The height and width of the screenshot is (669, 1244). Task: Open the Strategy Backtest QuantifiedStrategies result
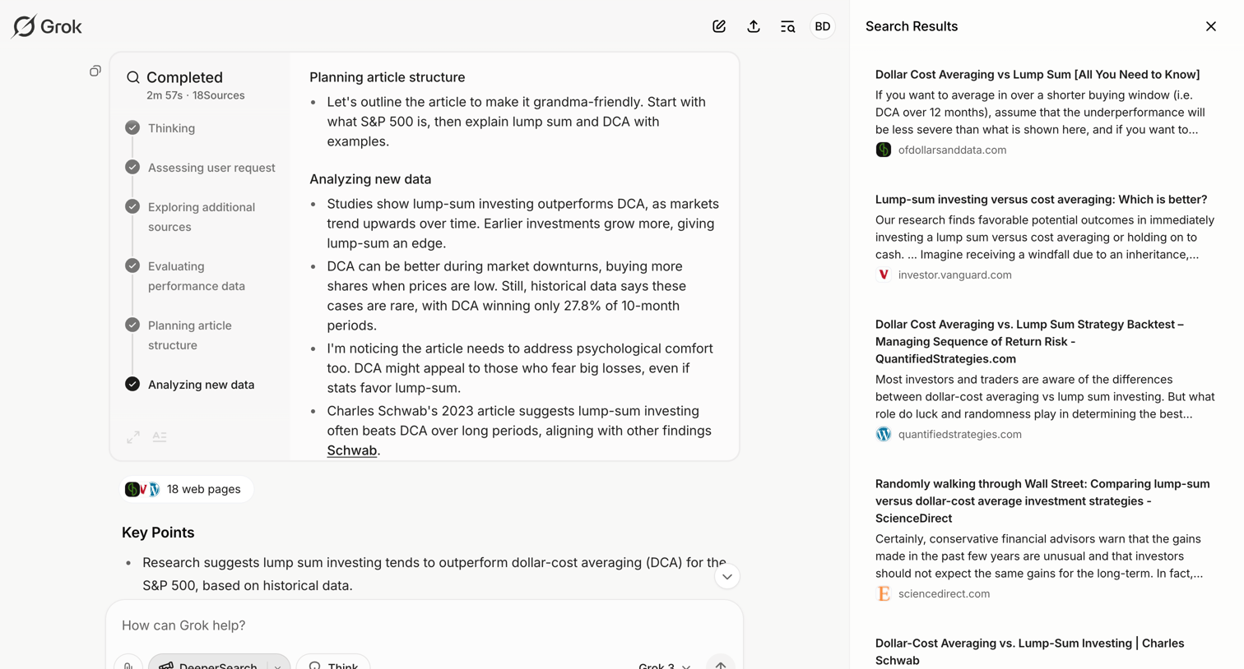1029,341
